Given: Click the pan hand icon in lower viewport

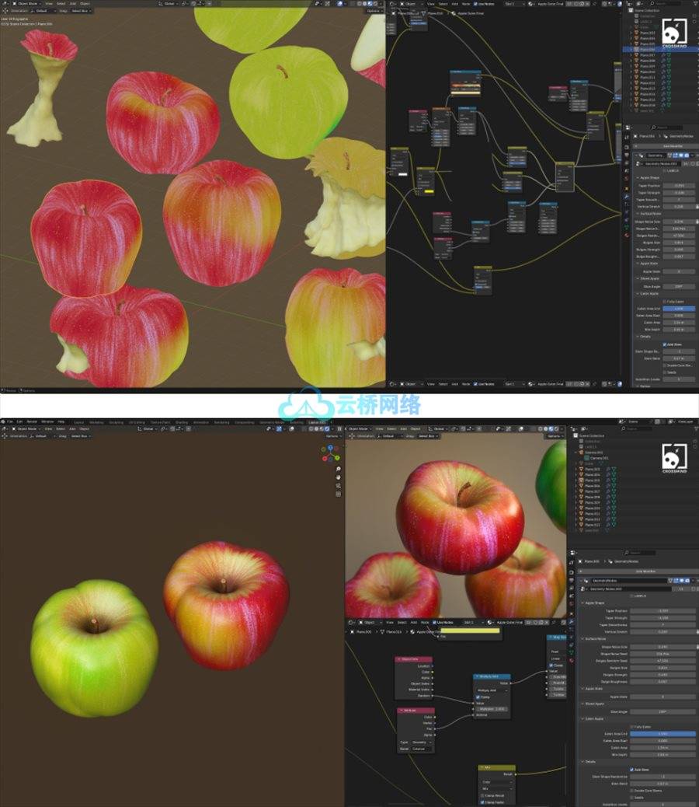Looking at the screenshot, I should coord(338,477).
